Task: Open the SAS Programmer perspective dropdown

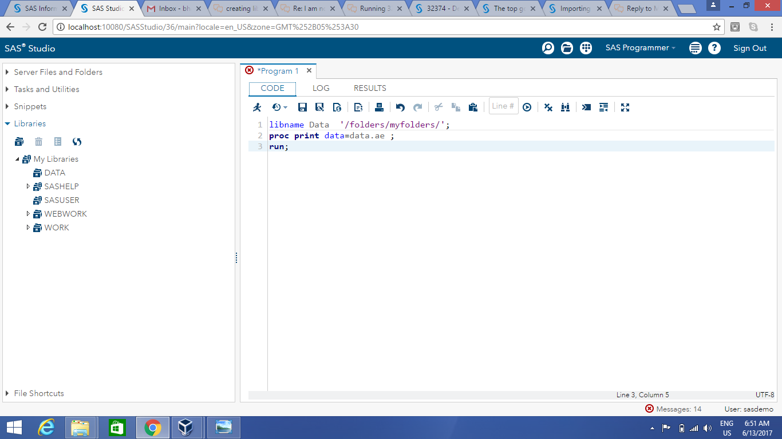Action: (x=640, y=48)
